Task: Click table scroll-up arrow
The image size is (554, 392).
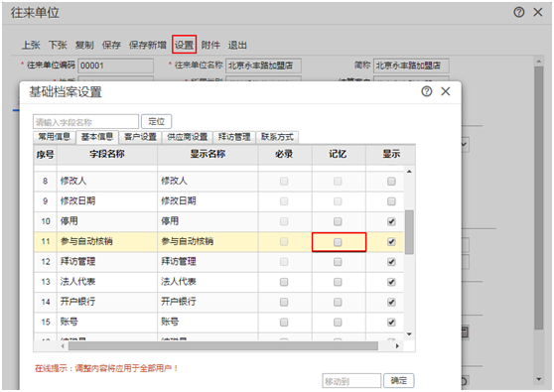Action: 409,172
